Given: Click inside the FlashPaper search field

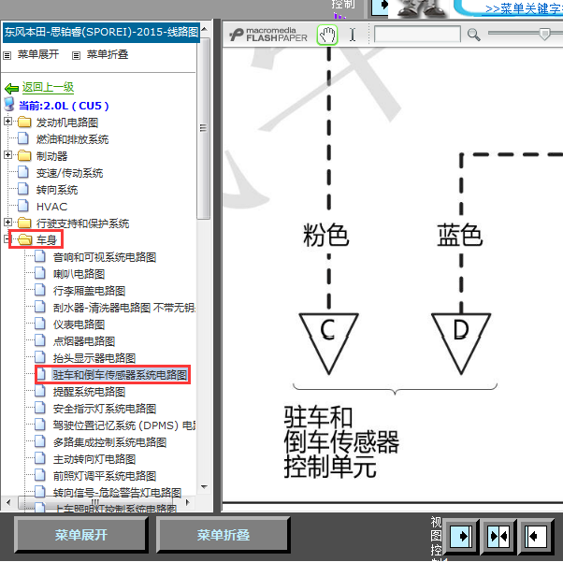Looking at the screenshot, I should click(417, 34).
